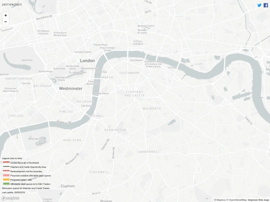The image size is (270, 202).
Task: Open the '© Mapbox' attribution link
Action: 219,200
